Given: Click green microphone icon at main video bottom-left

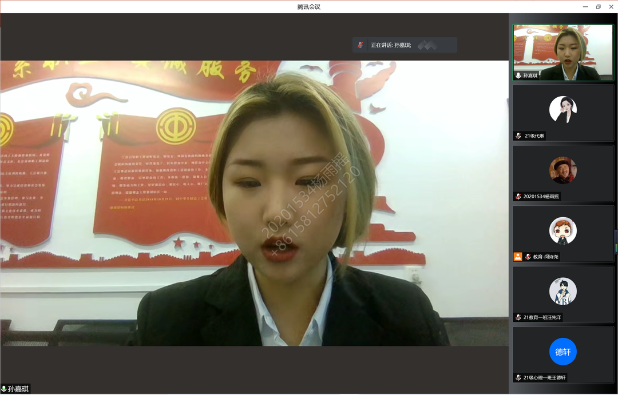Looking at the screenshot, I should [4, 389].
